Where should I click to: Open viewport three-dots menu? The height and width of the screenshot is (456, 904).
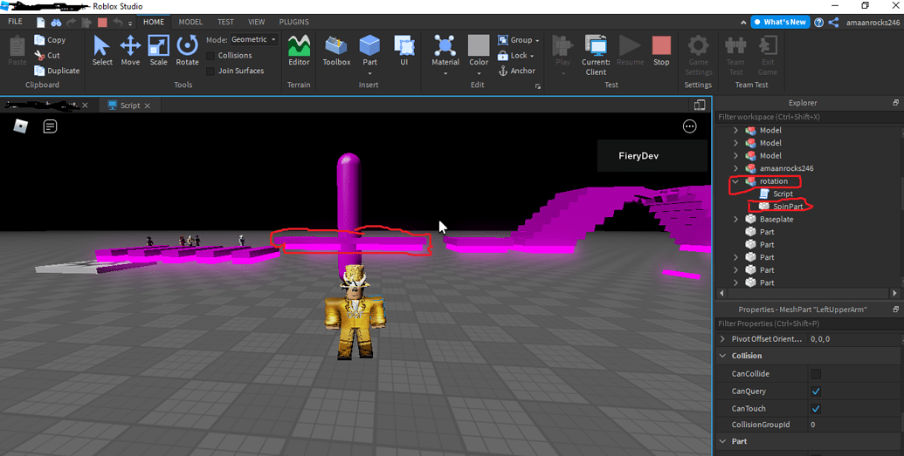coord(689,126)
